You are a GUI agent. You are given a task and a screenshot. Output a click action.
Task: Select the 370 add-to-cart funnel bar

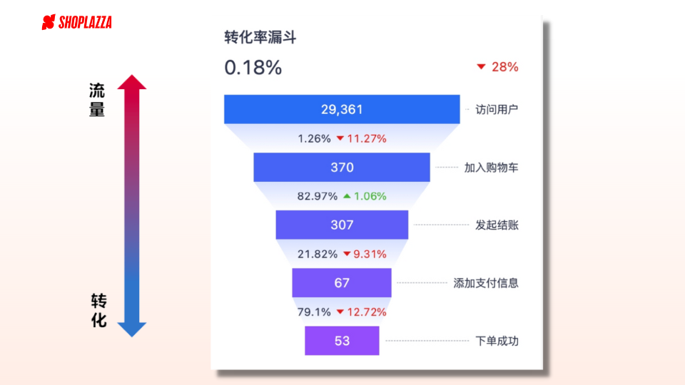[x=342, y=167]
